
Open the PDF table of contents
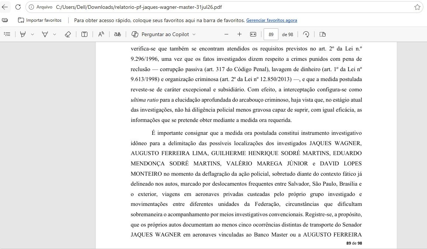7,34
